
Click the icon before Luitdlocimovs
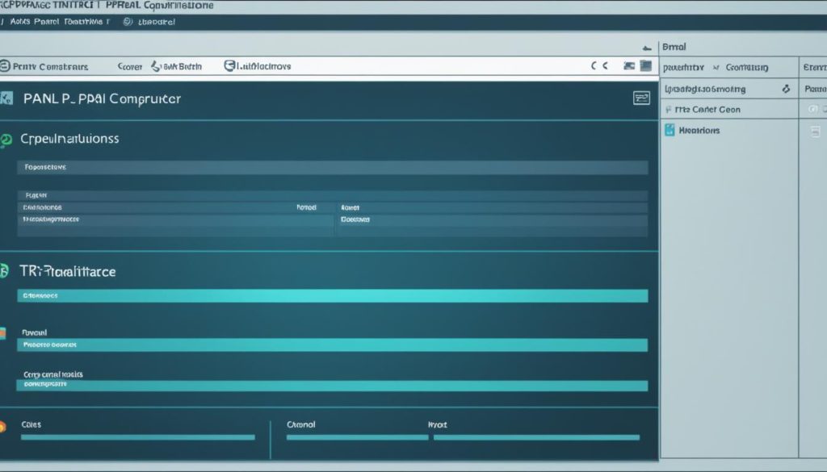229,66
